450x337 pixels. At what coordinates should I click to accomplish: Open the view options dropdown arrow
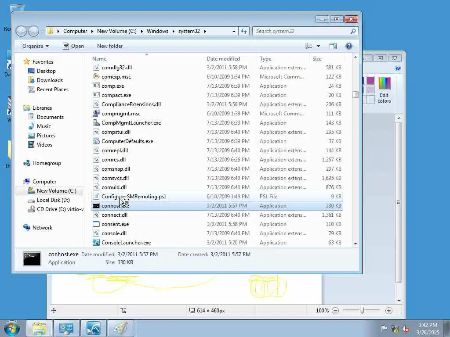click(318, 46)
